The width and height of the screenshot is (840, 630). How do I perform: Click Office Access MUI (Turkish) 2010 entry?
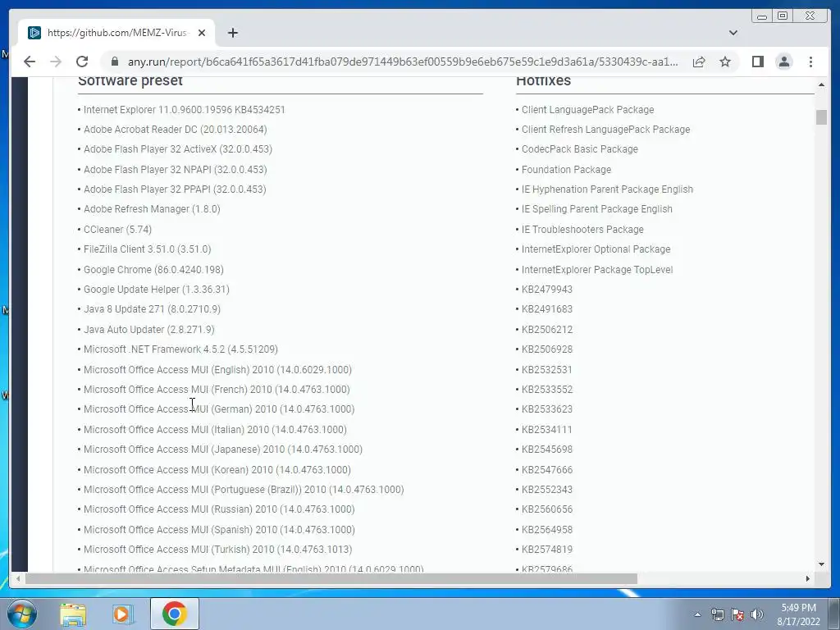pos(217,550)
